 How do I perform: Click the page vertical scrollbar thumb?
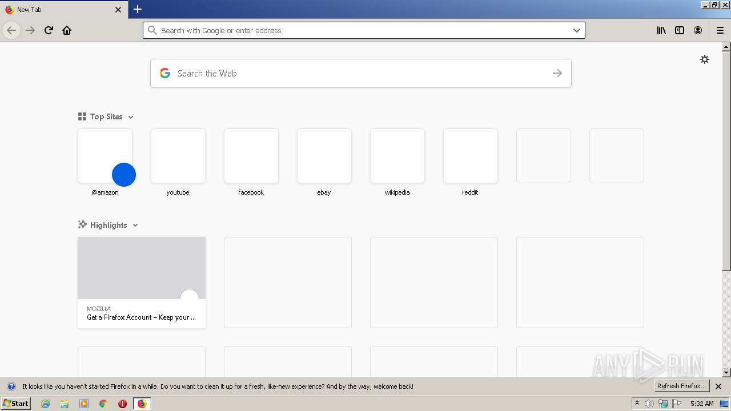(x=726, y=162)
